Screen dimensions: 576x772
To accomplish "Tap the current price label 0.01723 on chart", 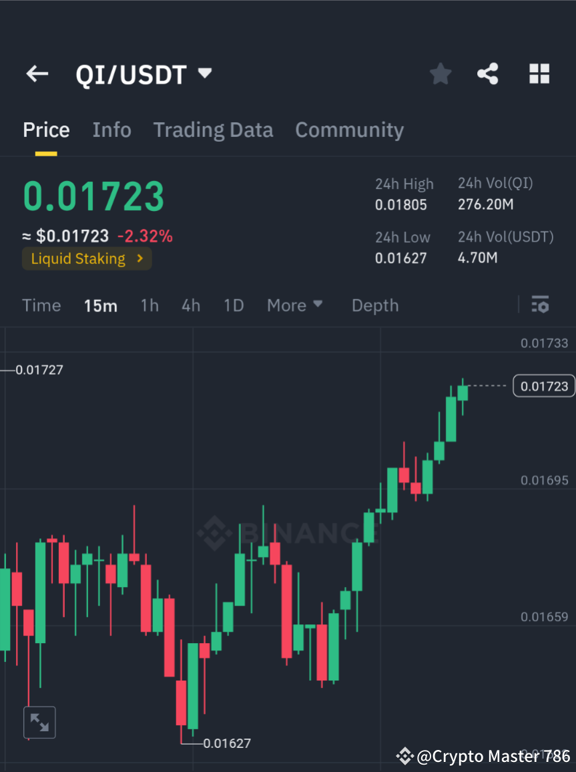I will 543,385.
